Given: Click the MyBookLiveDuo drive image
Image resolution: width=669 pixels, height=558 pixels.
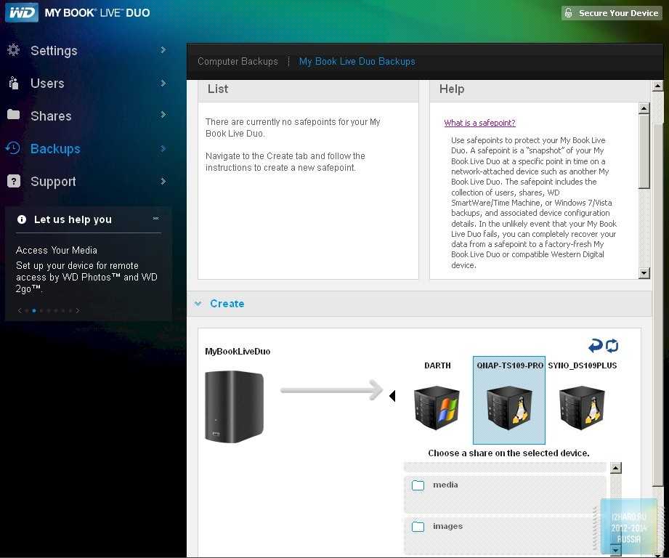Looking at the screenshot, I should pos(234,406).
